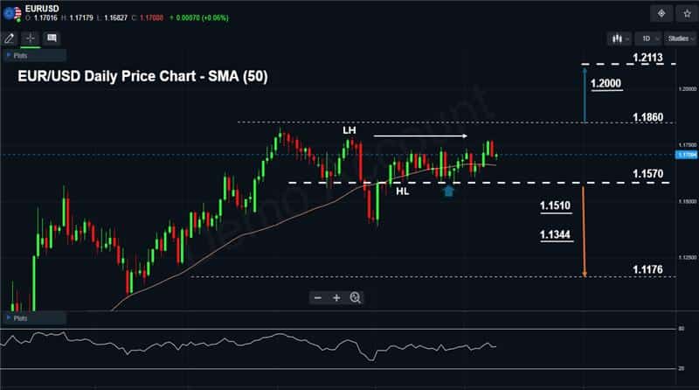Screen dimensions: 699x390
Task: Expand the Plots panel on main chart
Action: [18, 54]
